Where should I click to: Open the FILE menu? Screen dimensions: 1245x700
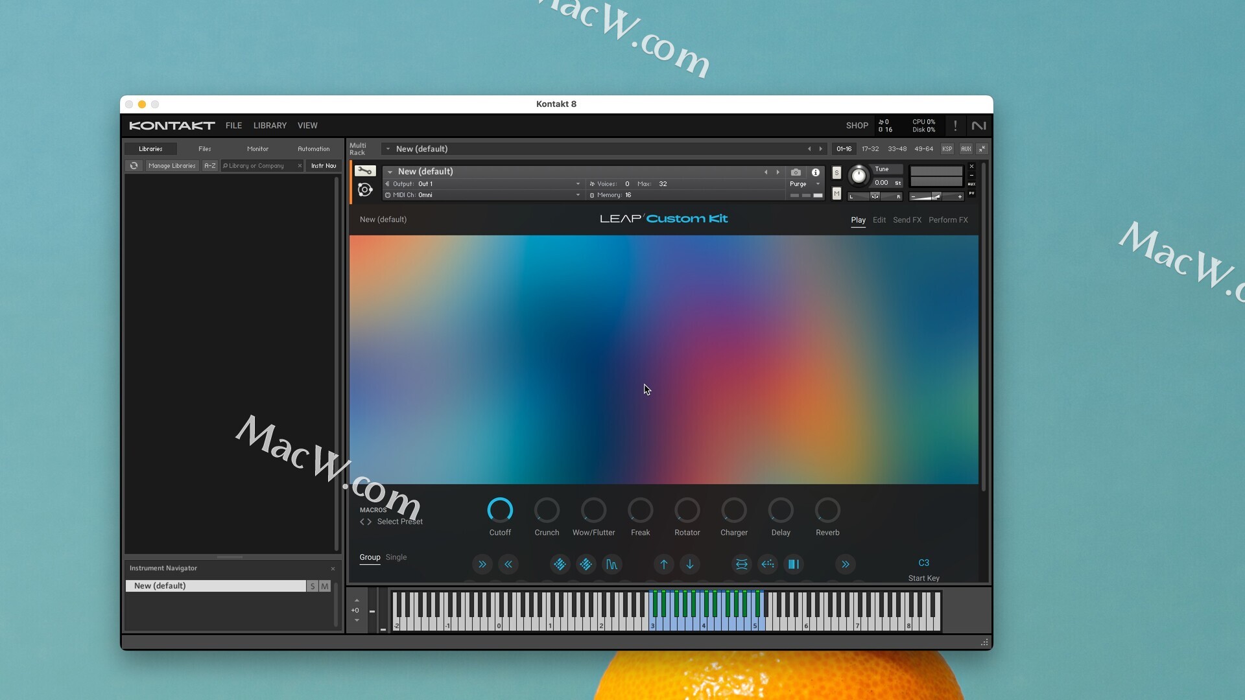(233, 126)
